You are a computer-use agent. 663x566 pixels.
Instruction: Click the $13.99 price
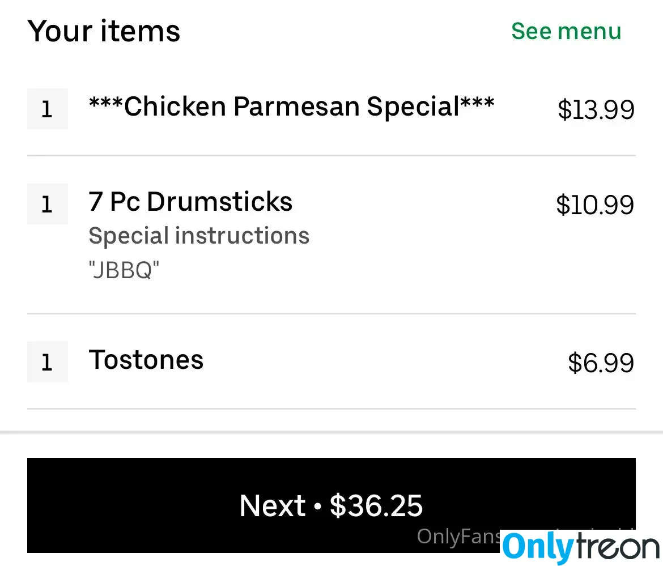(596, 109)
